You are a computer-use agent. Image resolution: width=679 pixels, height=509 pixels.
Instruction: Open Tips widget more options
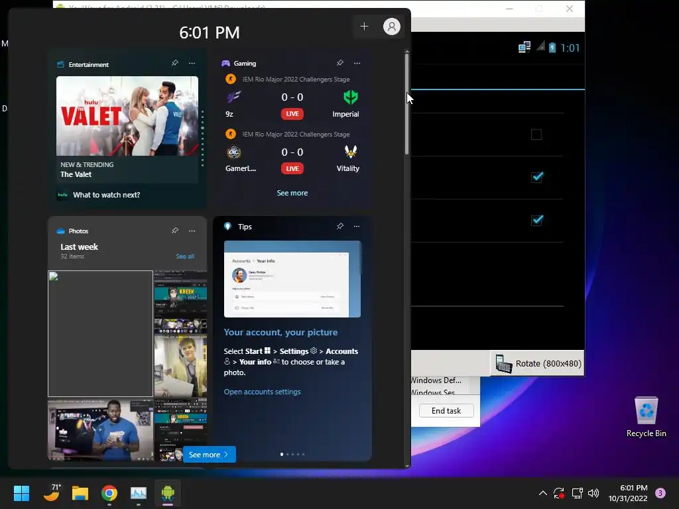356,226
